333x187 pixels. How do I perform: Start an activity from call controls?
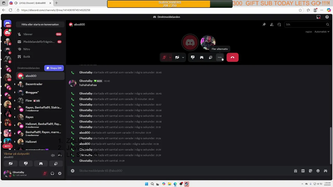202,57
